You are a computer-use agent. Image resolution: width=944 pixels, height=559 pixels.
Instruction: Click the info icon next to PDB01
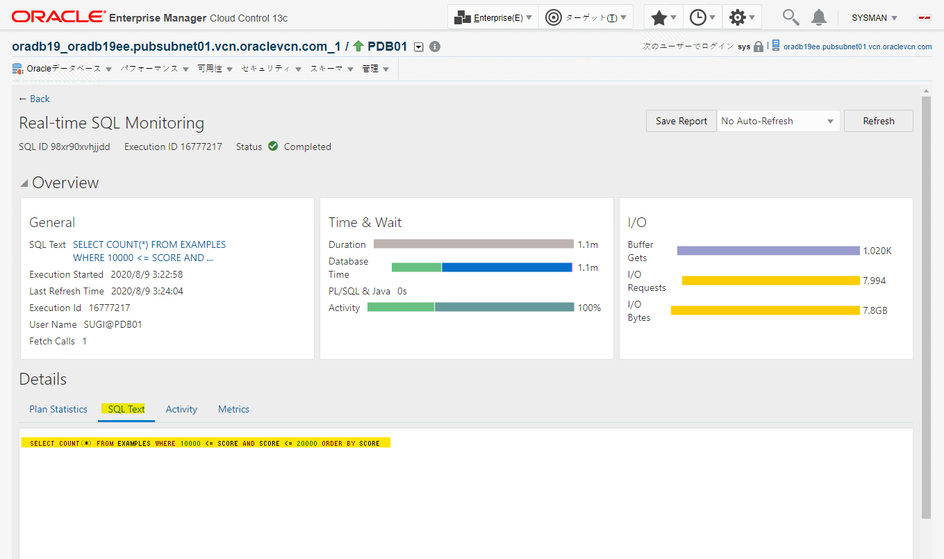(x=434, y=46)
